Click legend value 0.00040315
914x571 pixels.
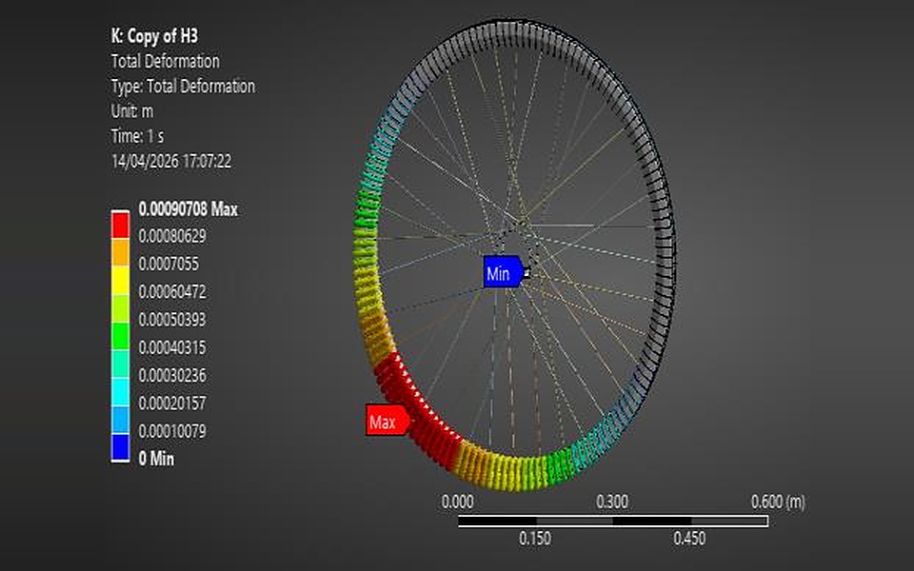[x=172, y=347]
